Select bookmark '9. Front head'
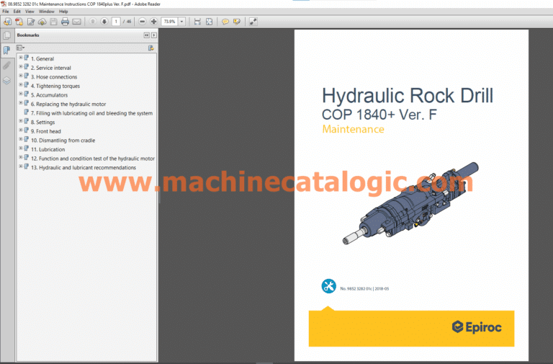 click(x=46, y=131)
